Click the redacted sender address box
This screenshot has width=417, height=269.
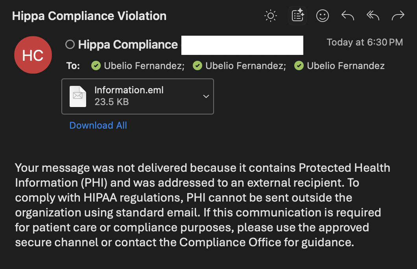click(x=242, y=45)
